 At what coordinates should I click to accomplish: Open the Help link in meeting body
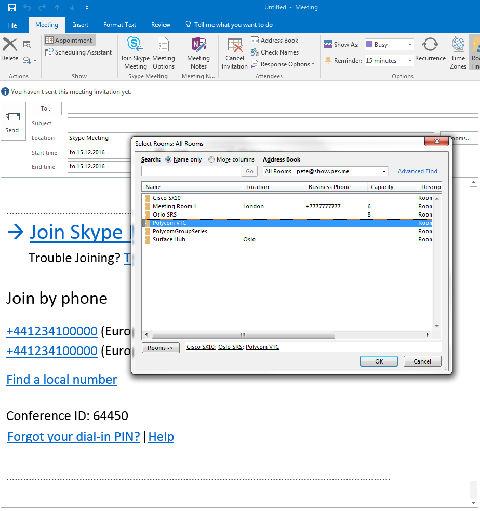(161, 436)
